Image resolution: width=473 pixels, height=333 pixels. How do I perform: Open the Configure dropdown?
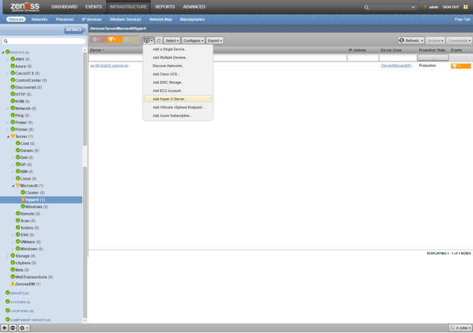click(193, 40)
